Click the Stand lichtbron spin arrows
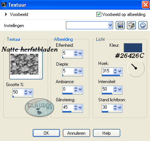 [x=115, y=108]
